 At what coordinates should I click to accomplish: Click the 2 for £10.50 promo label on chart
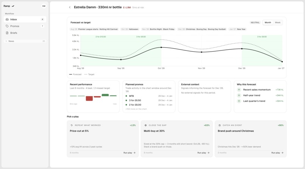click(101, 37)
